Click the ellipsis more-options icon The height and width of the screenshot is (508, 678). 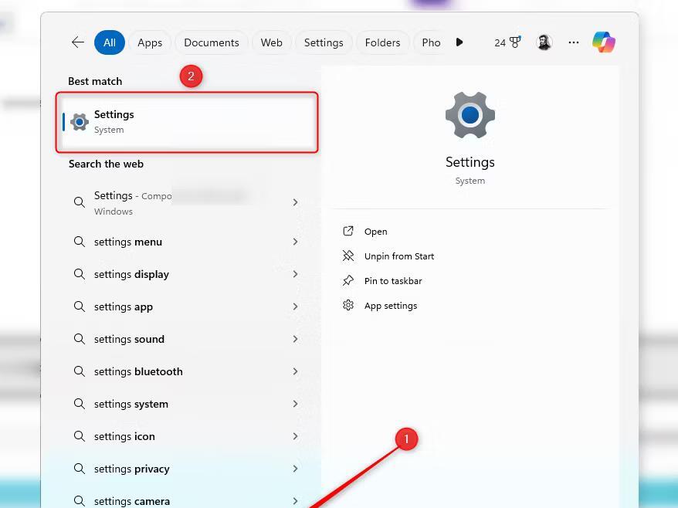[574, 42]
